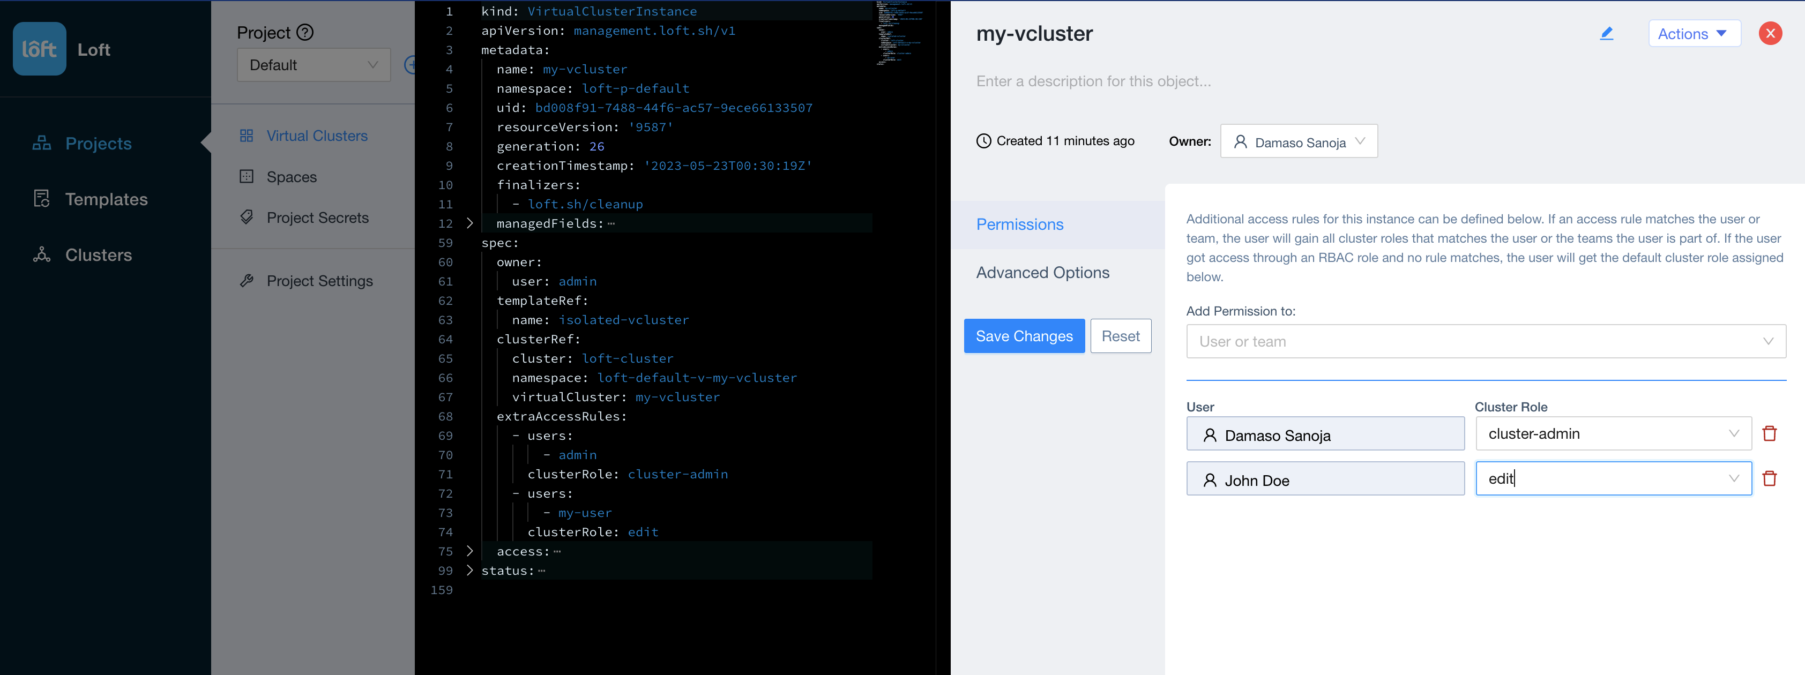
Task: Click Save Changes
Action: [1024, 335]
